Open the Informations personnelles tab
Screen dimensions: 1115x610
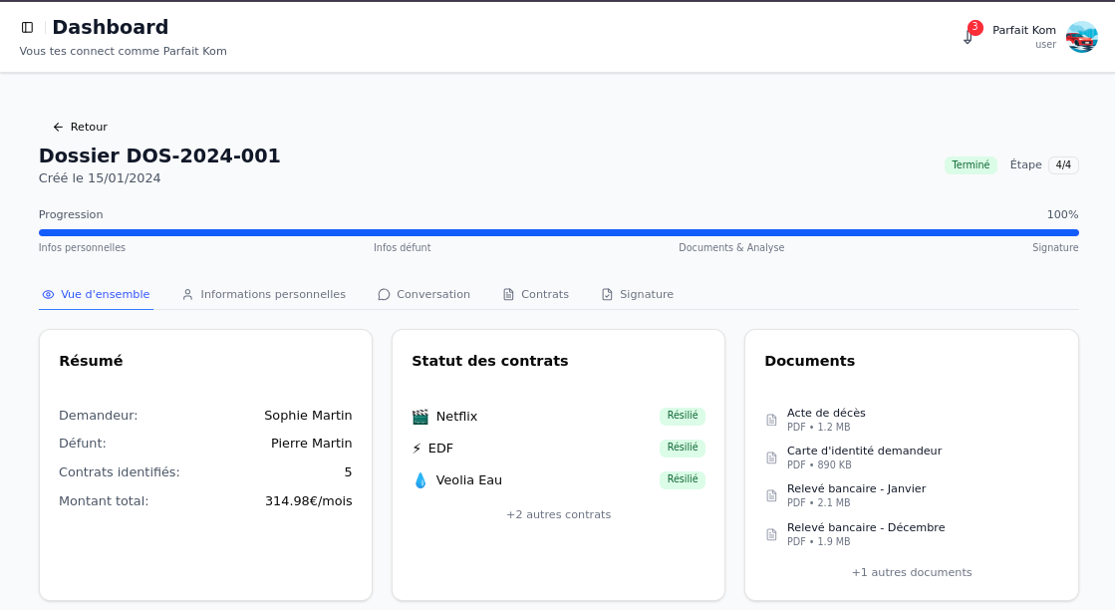[263, 295]
